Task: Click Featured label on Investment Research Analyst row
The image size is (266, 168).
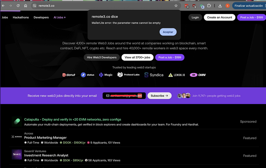Action: (x=250, y=155)
